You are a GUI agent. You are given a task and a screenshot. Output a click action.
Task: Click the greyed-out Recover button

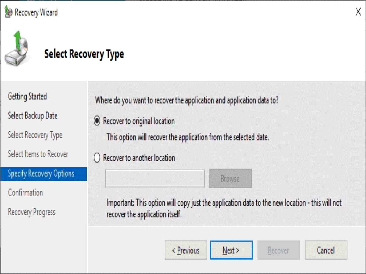(x=278, y=250)
